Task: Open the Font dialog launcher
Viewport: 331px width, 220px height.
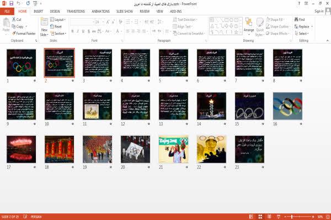Action: 122,41
